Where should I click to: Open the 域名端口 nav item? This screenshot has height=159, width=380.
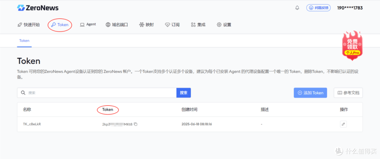pyautogui.click(x=116, y=25)
